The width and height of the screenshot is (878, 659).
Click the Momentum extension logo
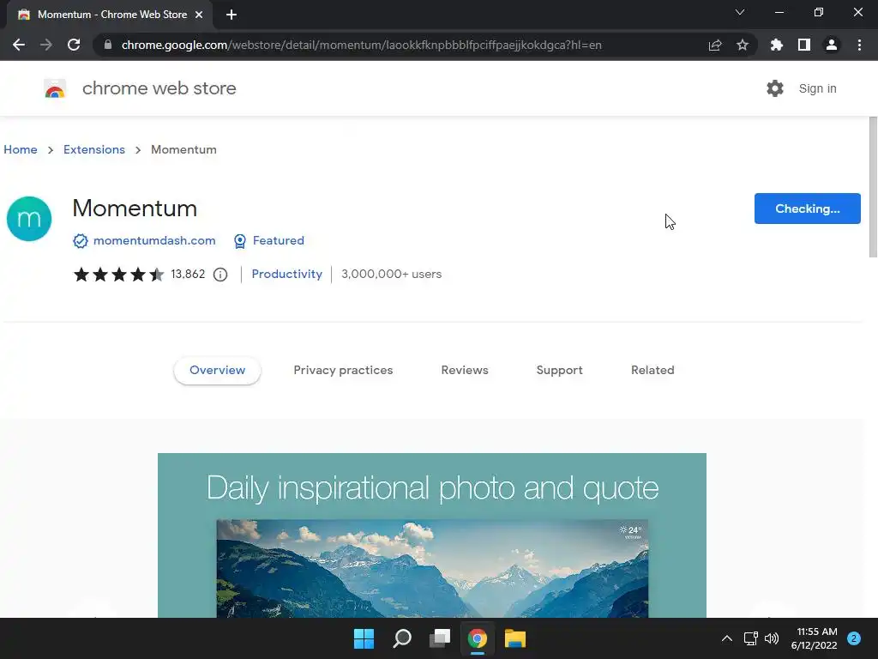(29, 219)
